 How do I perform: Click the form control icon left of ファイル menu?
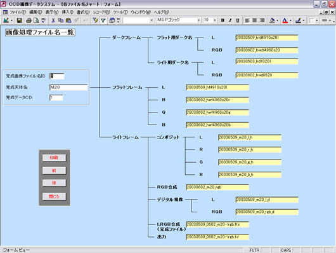(x=5, y=12)
